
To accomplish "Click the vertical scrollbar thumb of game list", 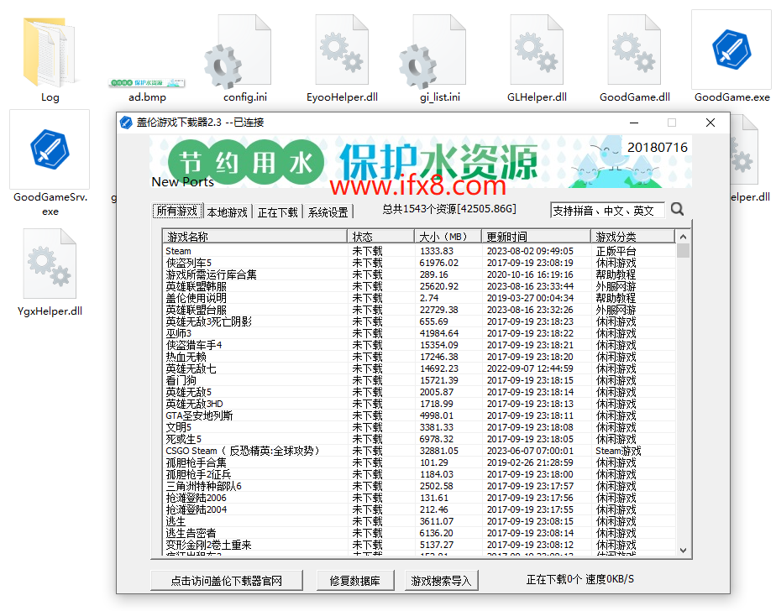I will point(683,250).
